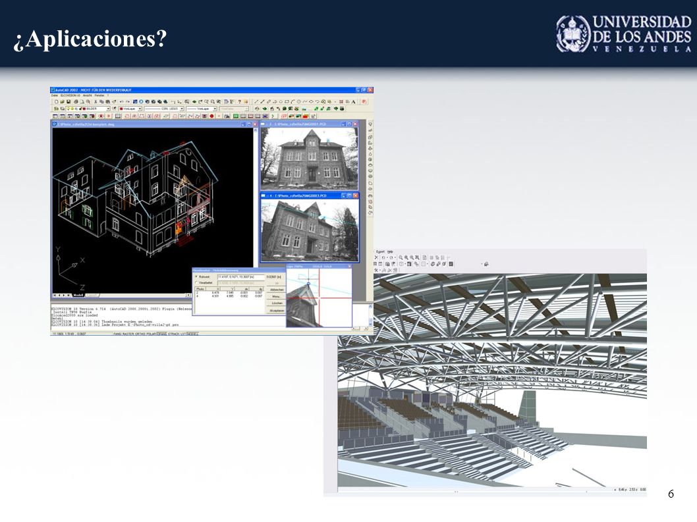Open the Ansicht menu

(88, 95)
